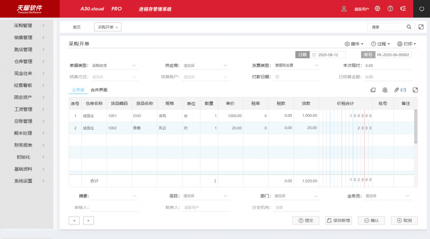Go to the 首页 tab
The image size is (430, 239).
pyautogui.click(x=77, y=27)
